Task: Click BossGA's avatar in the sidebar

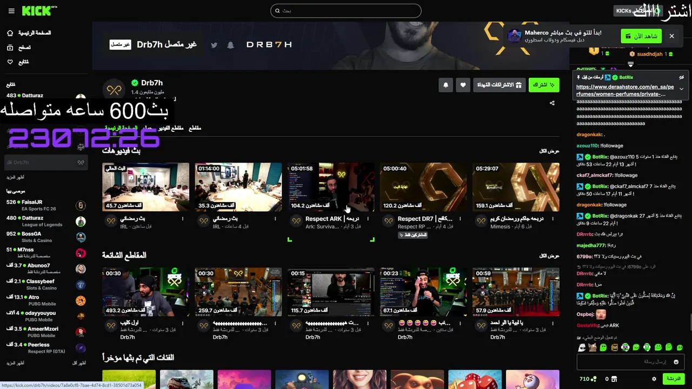Action: pyautogui.click(x=81, y=237)
